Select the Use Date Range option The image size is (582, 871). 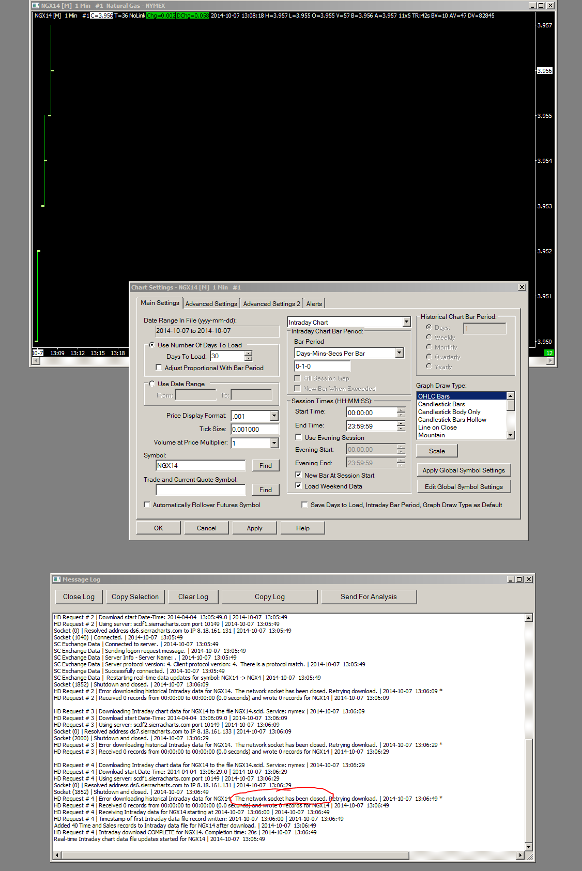click(152, 384)
